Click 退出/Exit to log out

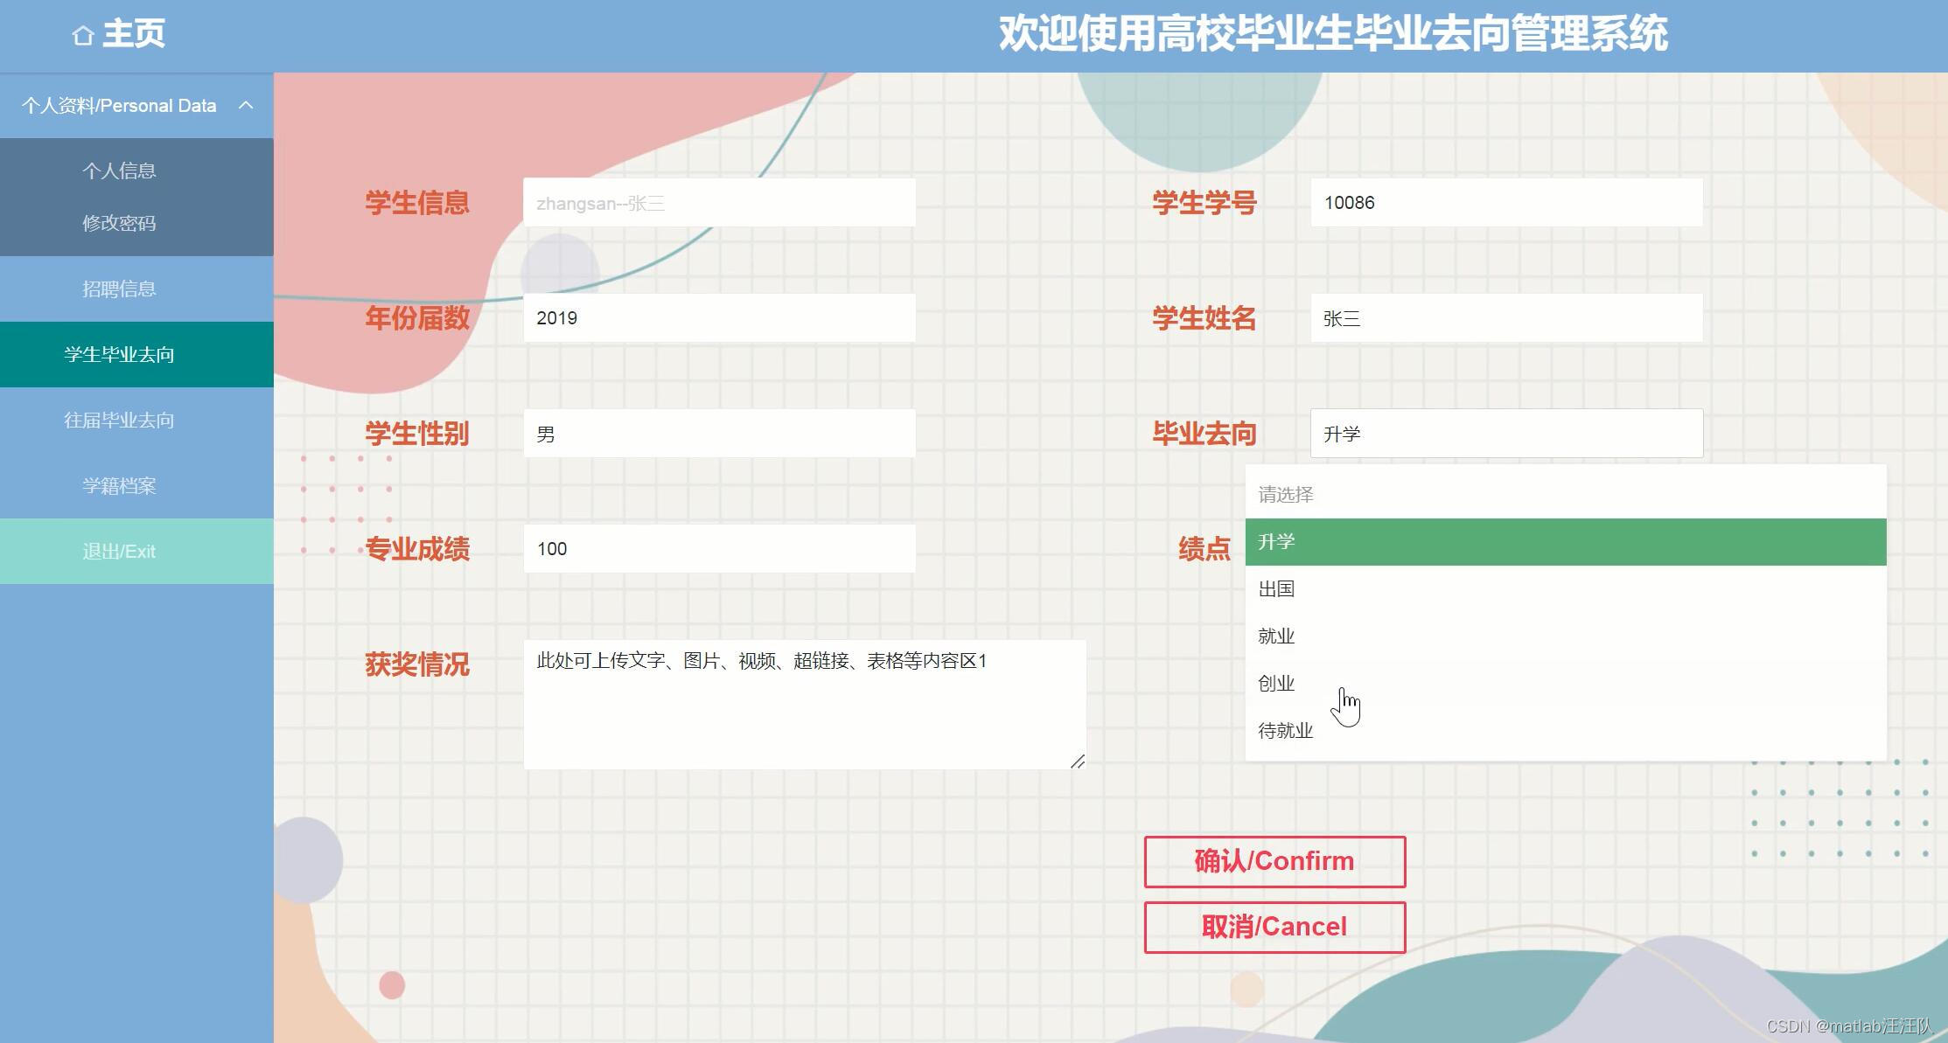tap(119, 551)
